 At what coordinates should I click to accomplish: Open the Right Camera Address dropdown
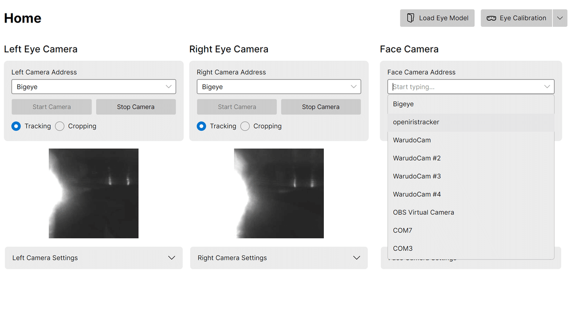pyautogui.click(x=279, y=87)
